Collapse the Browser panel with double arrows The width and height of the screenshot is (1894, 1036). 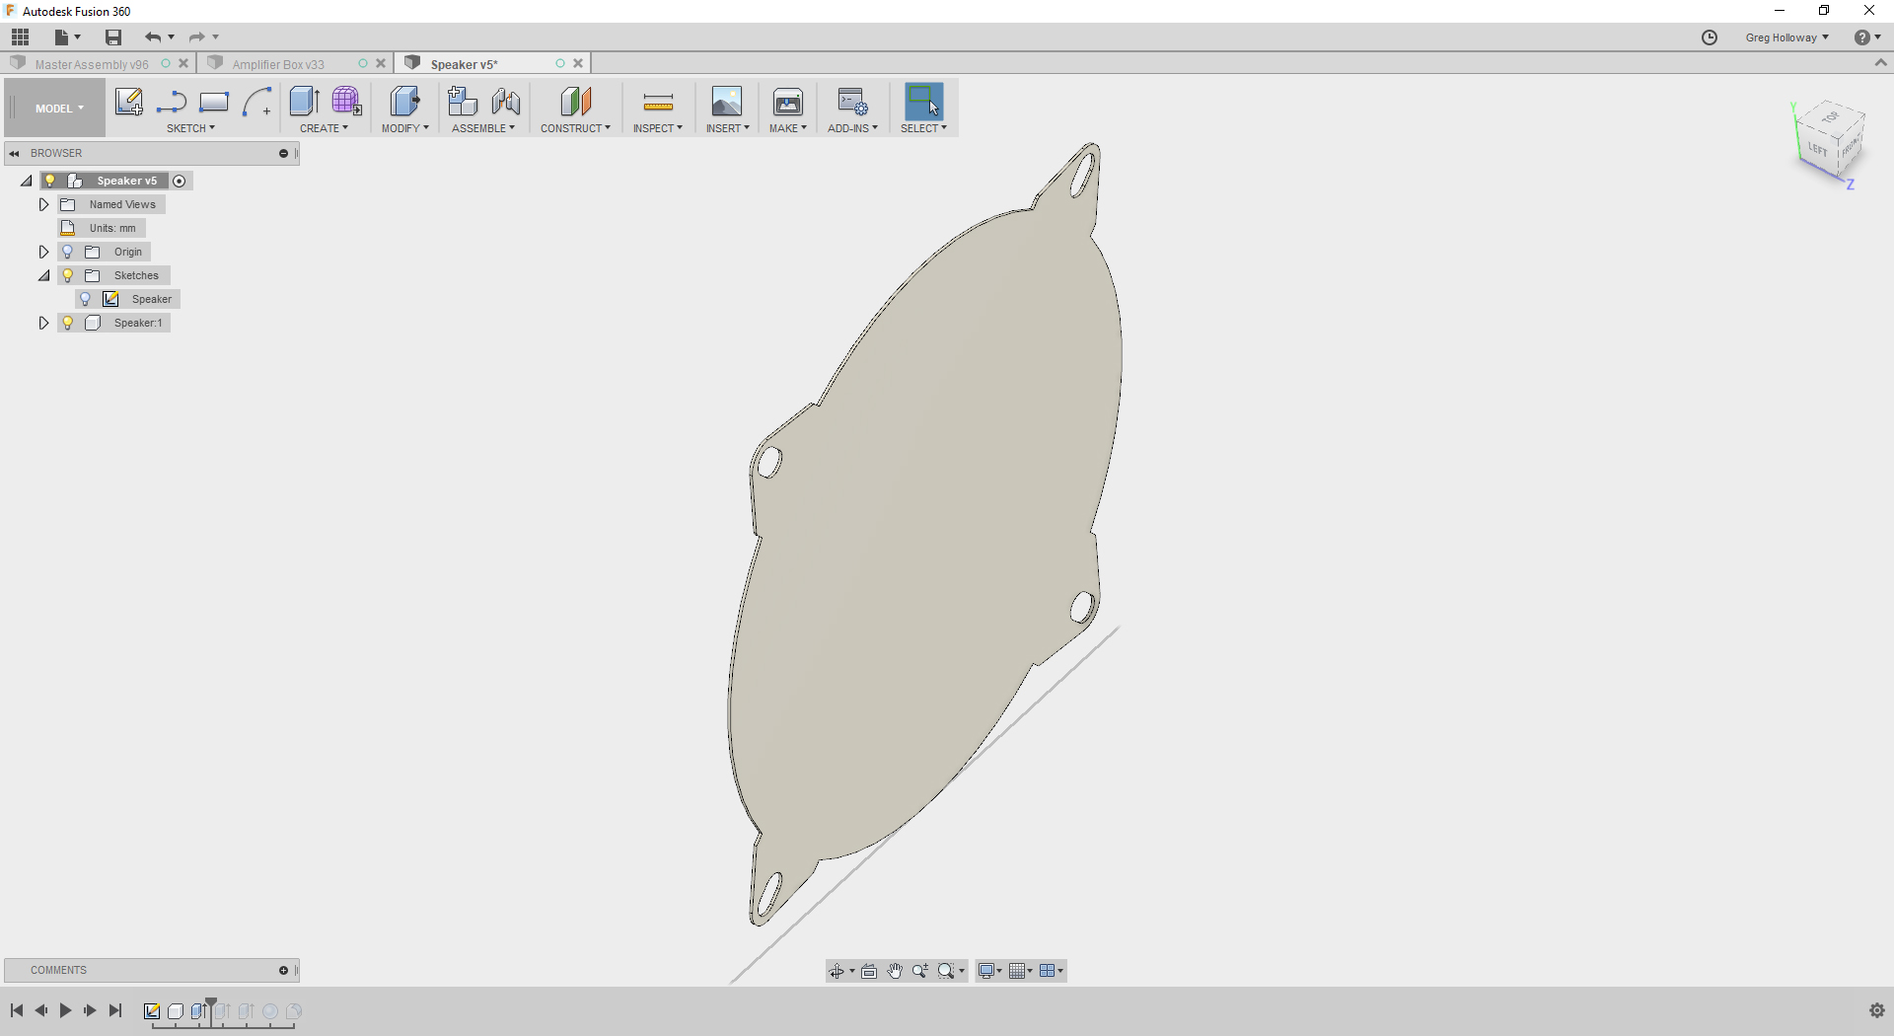point(15,153)
